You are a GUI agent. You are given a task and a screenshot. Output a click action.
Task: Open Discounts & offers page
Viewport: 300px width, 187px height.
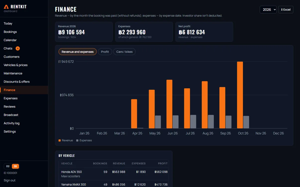(x=24, y=82)
